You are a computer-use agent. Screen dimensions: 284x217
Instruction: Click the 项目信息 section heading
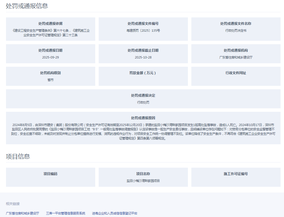[x=18, y=156]
